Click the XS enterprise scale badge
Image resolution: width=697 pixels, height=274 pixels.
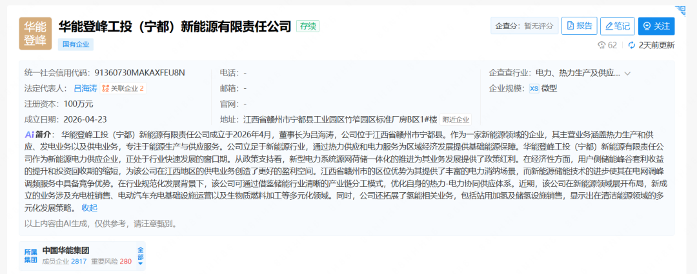coord(534,88)
